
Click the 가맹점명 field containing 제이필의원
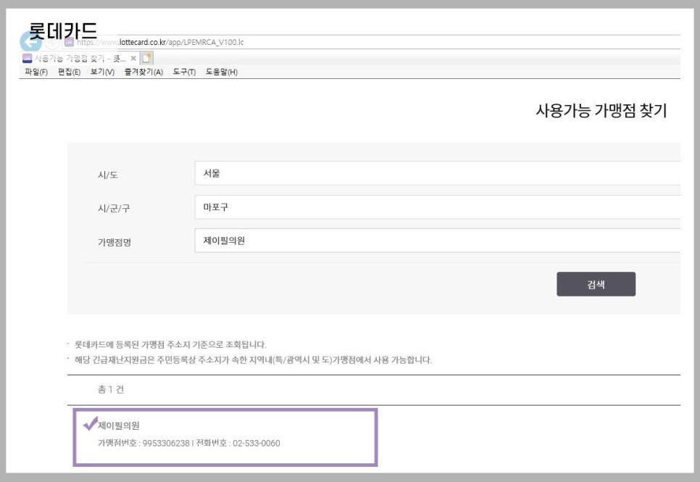[x=438, y=241]
